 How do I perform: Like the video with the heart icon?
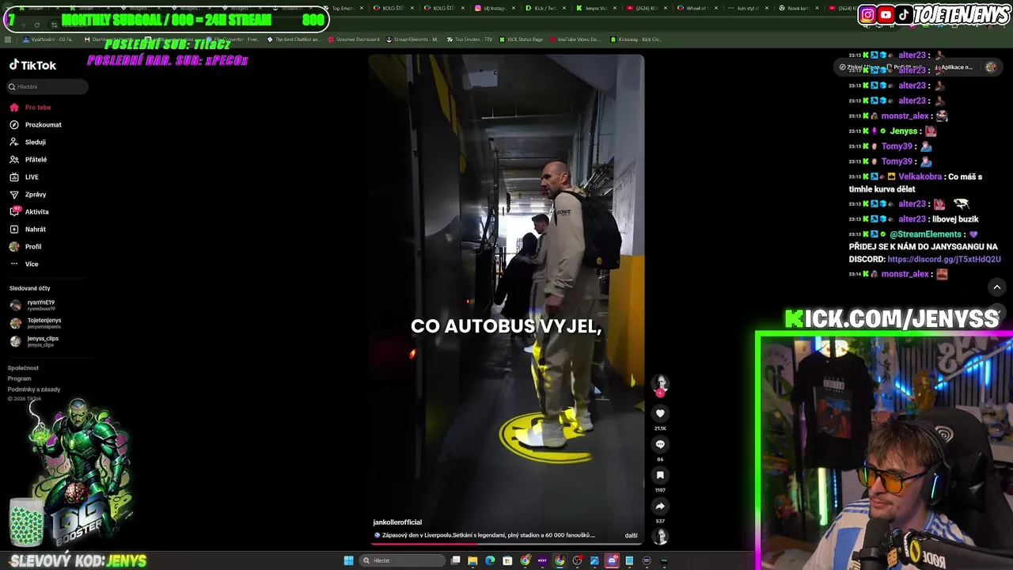[x=660, y=413]
